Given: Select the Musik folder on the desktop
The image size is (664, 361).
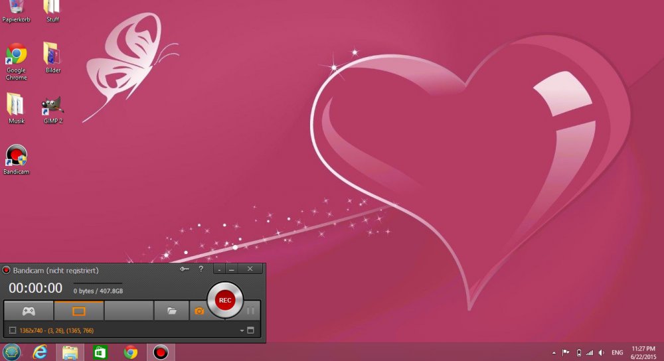Looking at the screenshot, I should point(16,106).
